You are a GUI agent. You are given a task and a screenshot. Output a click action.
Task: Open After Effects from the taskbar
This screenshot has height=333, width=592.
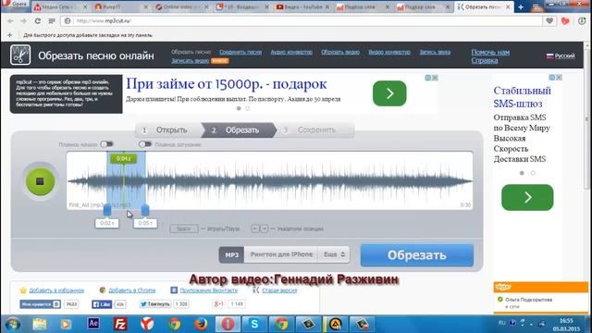pyautogui.click(x=93, y=324)
